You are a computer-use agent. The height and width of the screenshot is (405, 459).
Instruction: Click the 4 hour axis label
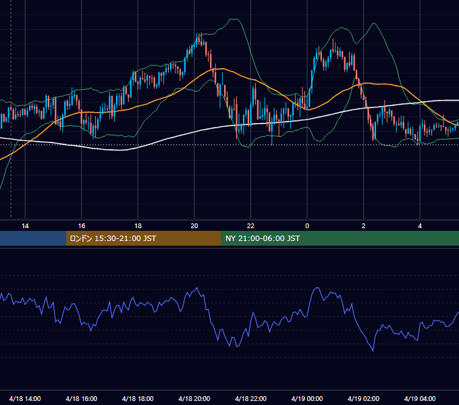[x=420, y=226]
